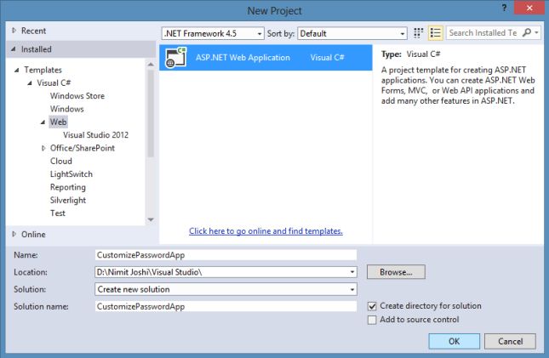Screen dimensions: 549x358
Task: Collapse the Web tree node arrow
Action: (43, 122)
